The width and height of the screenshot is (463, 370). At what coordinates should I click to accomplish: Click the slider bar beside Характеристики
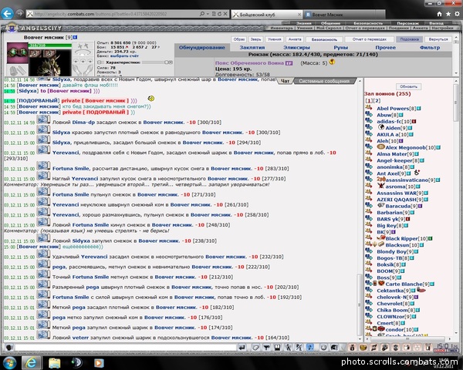click(153, 62)
